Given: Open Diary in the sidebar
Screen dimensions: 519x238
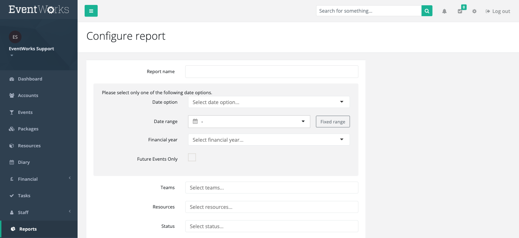Looking at the screenshot, I should pos(39,162).
